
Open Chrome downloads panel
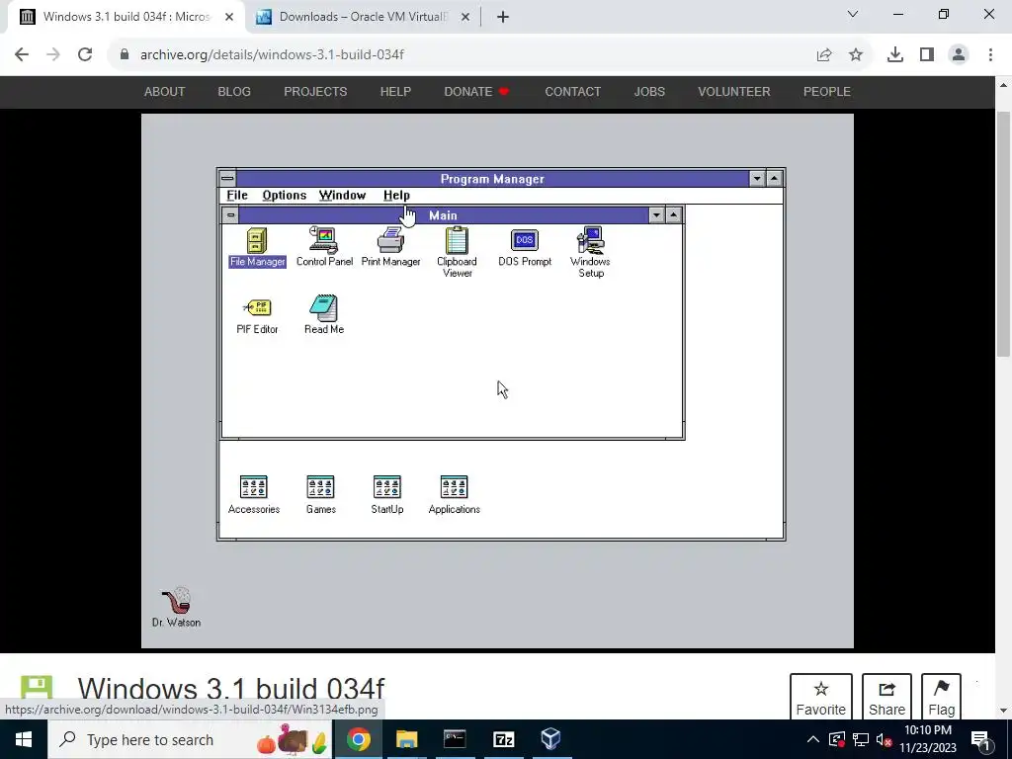(895, 55)
